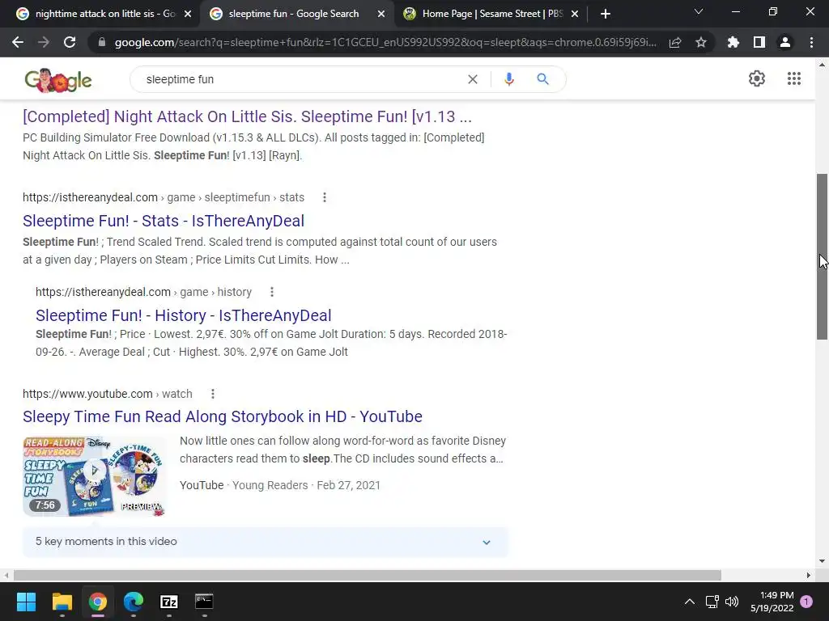This screenshot has height=621, width=829.
Task: Close the sleeptime fun search tab
Action: (381, 15)
